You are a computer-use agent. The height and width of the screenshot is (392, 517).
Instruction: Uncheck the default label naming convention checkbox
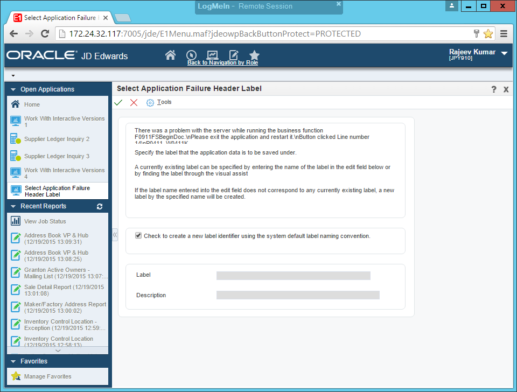[x=138, y=235]
